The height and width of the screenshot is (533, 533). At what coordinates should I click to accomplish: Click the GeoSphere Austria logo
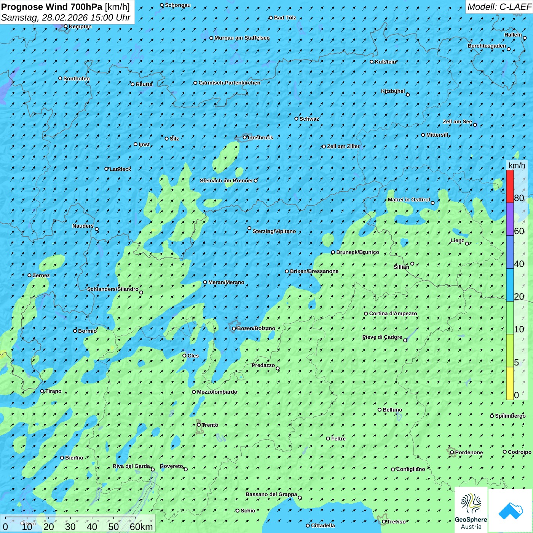point(471,510)
